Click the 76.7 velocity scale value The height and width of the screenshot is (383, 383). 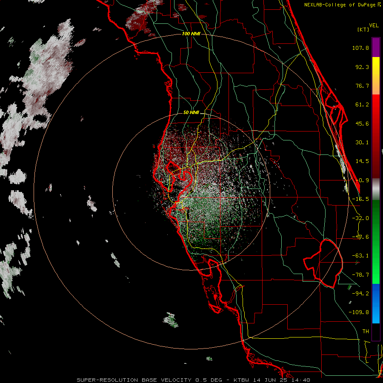(362, 86)
